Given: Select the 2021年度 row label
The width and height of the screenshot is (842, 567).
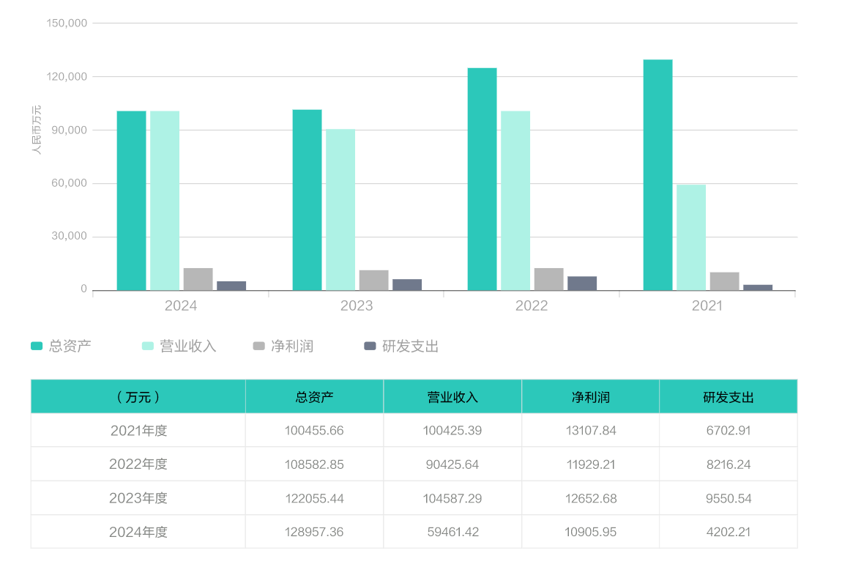Looking at the screenshot, I should pyautogui.click(x=138, y=431).
